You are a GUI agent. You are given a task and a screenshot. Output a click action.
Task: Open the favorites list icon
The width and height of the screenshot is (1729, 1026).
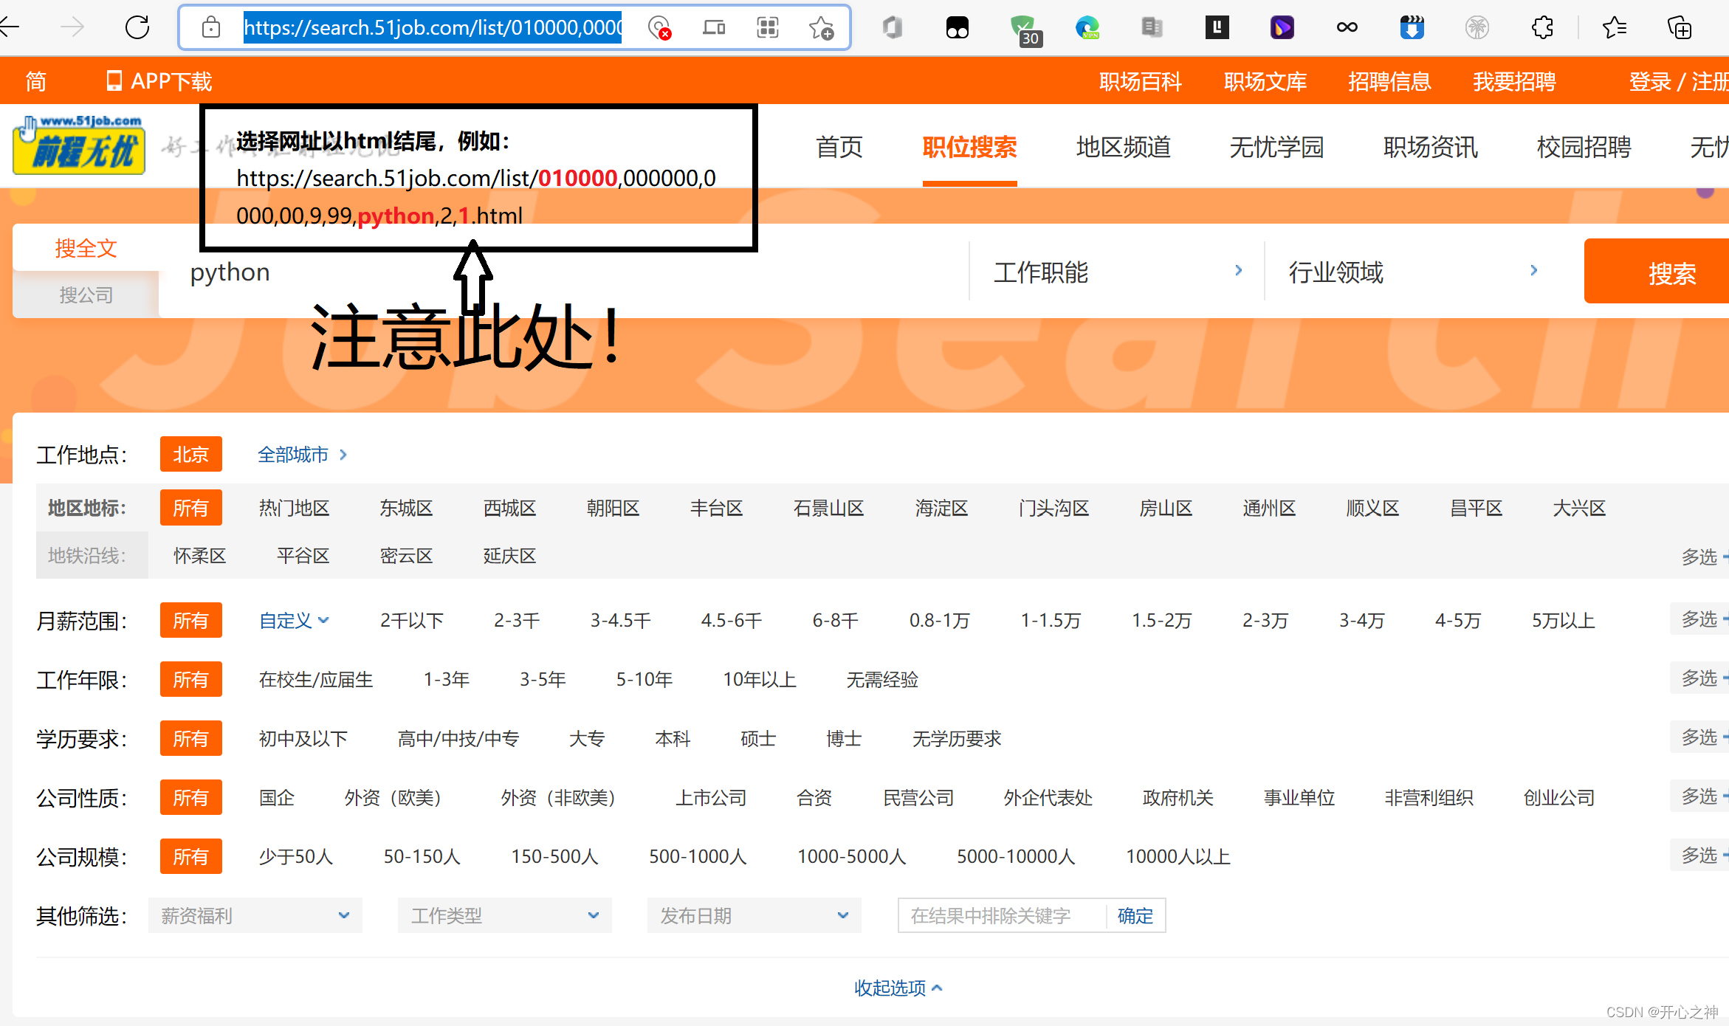[1614, 28]
